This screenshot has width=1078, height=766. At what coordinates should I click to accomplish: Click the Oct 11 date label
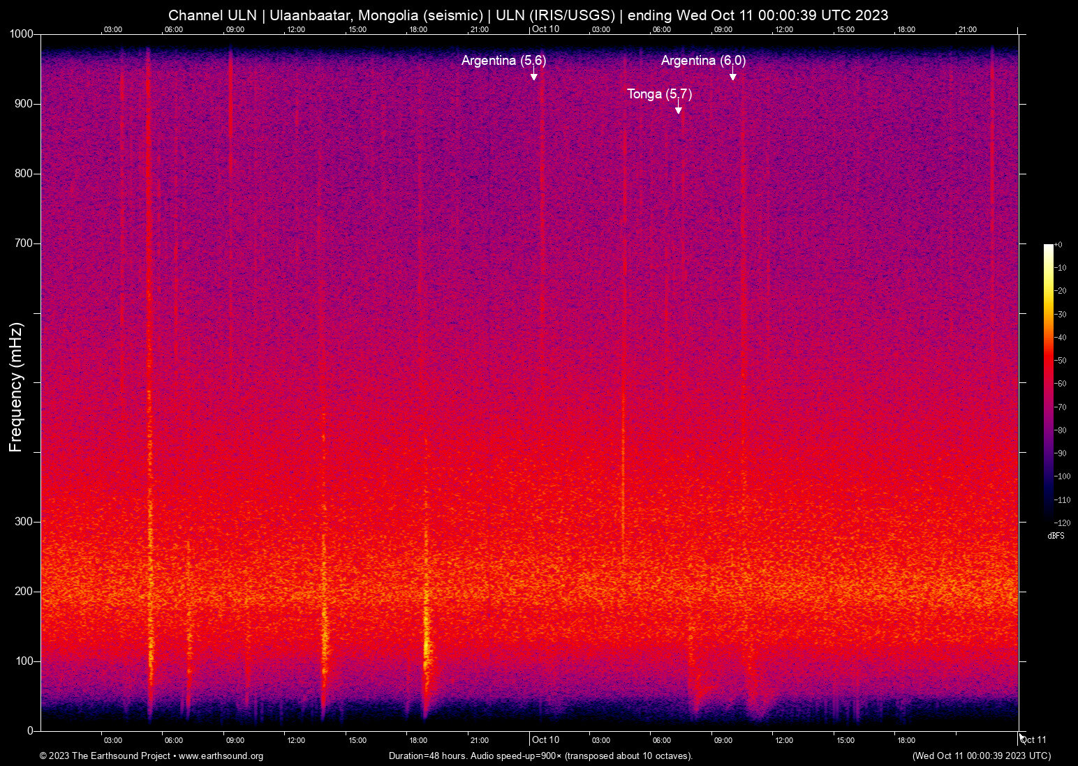click(1033, 740)
